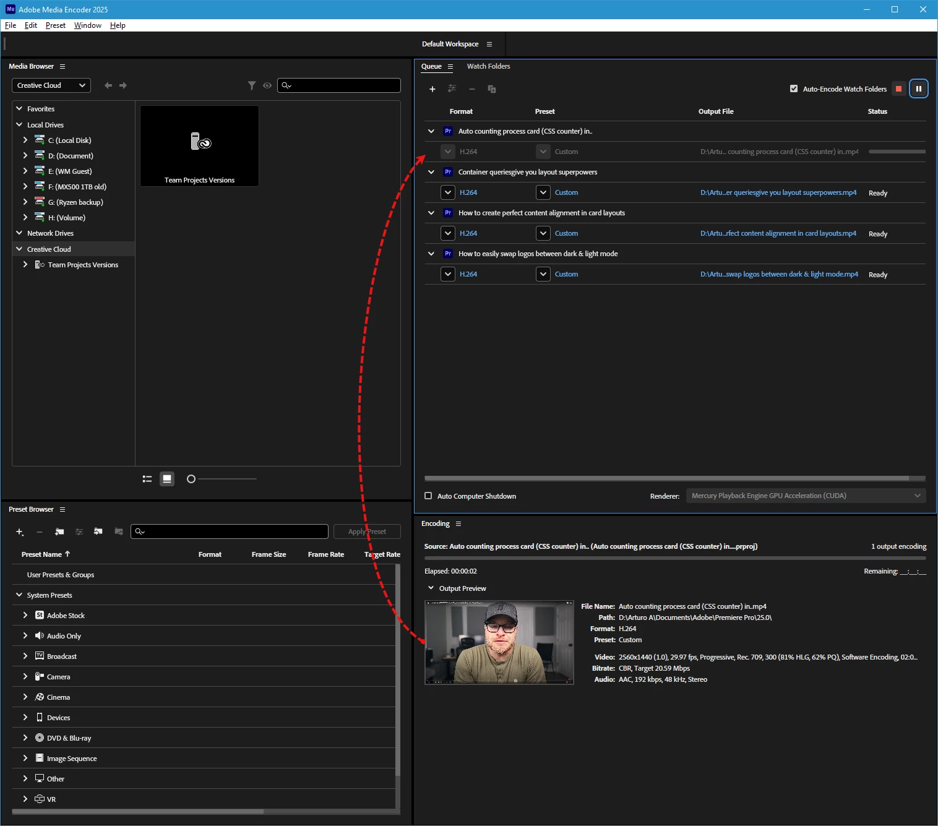938x826 pixels.
Task: Open the Default Workspace menu icon
Action: [x=489, y=45]
